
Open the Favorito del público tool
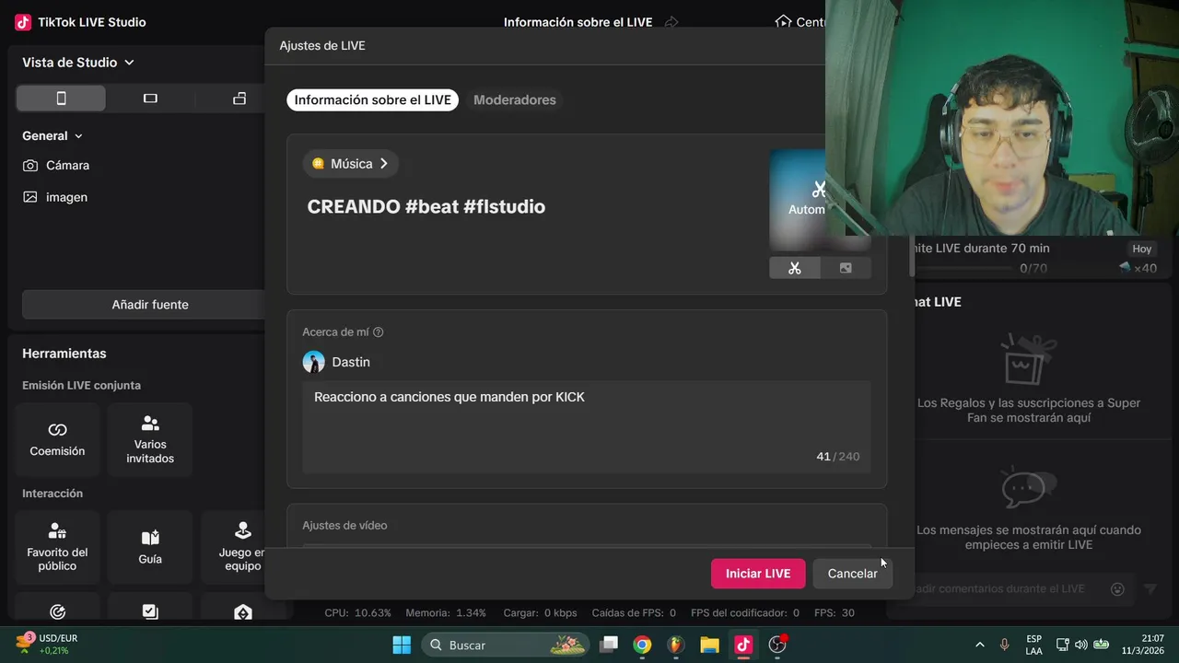57,548
